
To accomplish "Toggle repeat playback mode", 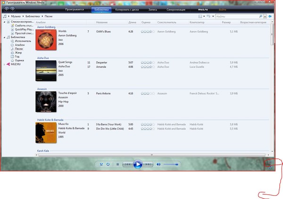I will [x=108, y=165].
